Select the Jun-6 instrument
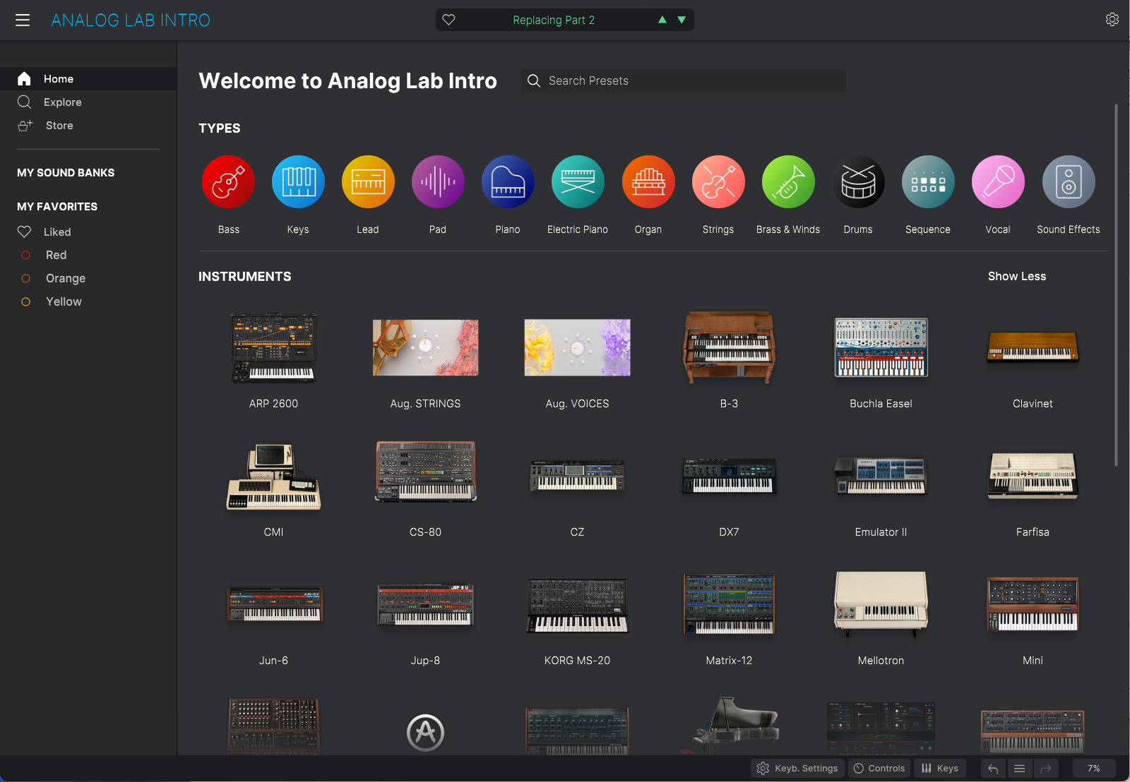Screen dimensions: 1130x782 tap(273, 604)
